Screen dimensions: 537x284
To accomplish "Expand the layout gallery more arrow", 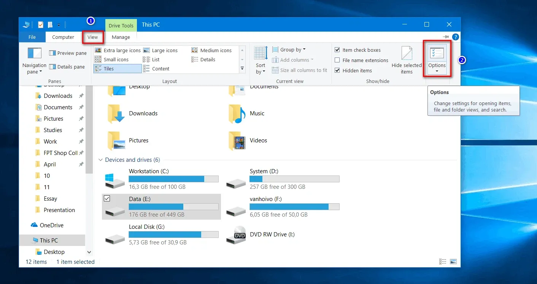I will pos(242,69).
